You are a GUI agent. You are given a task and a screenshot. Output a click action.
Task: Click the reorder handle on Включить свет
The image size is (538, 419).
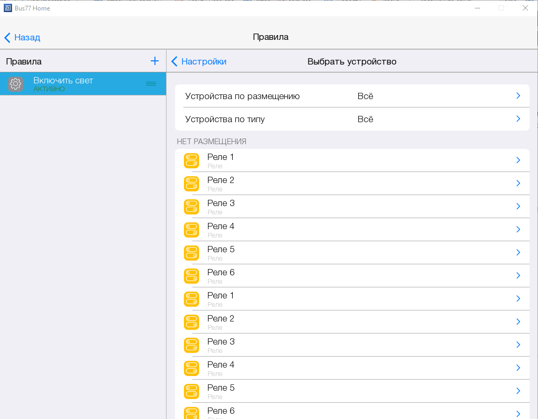[x=151, y=84]
